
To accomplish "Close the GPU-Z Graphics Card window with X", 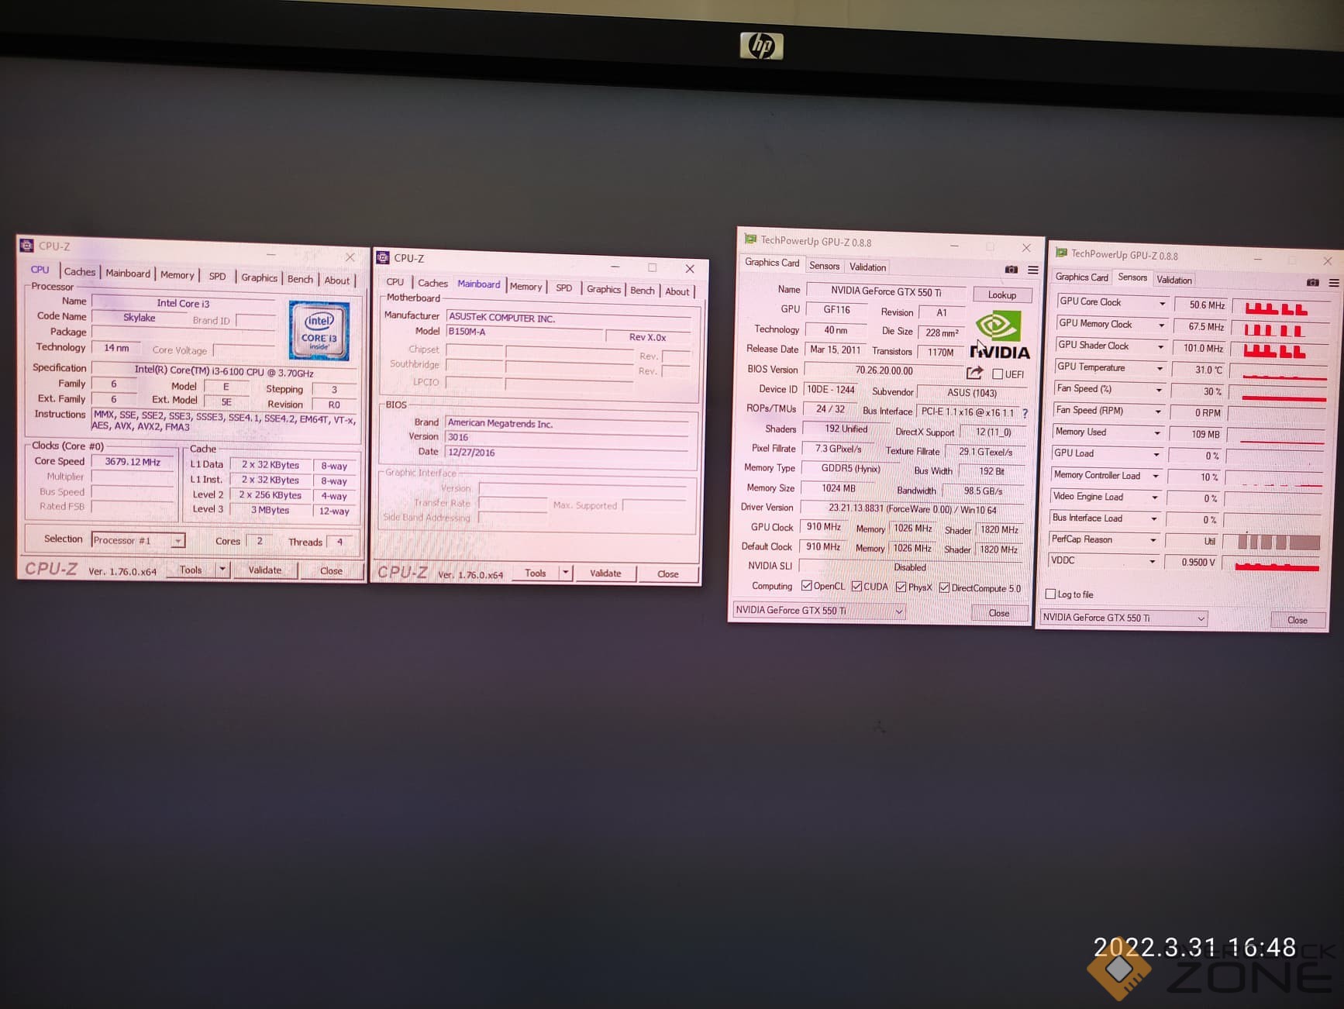I will pos(1026,248).
